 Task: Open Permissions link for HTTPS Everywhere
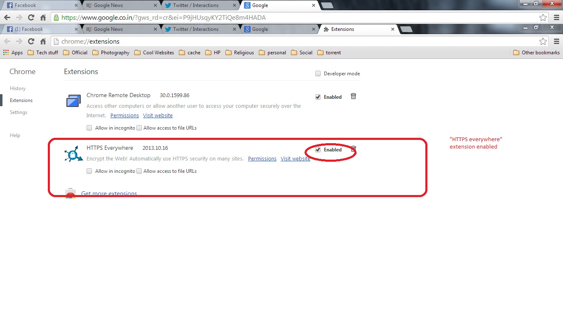(262, 159)
